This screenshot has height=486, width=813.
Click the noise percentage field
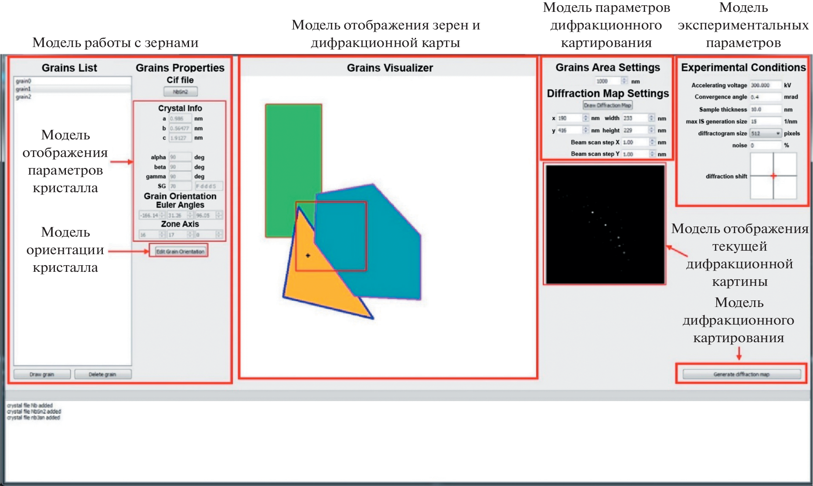pos(765,145)
